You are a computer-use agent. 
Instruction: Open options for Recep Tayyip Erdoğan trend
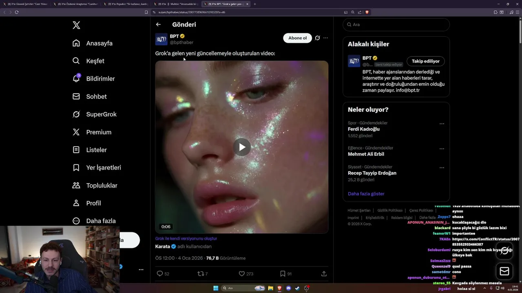pos(442,168)
